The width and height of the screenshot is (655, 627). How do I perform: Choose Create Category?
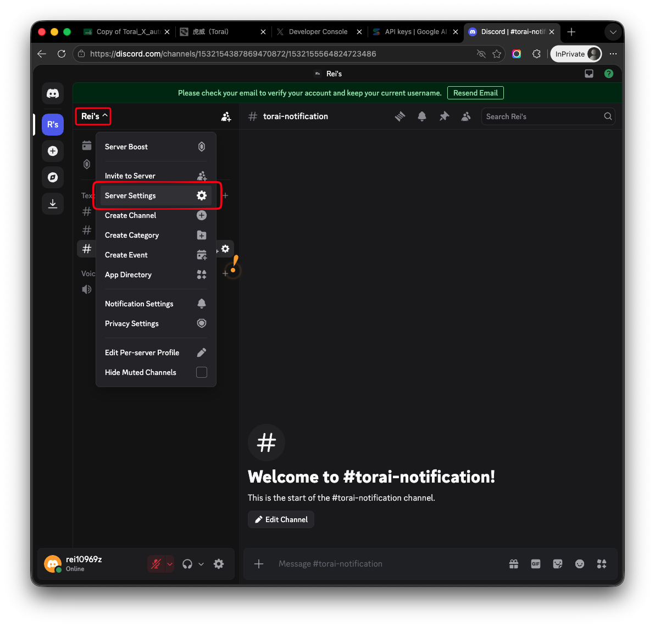tap(156, 236)
